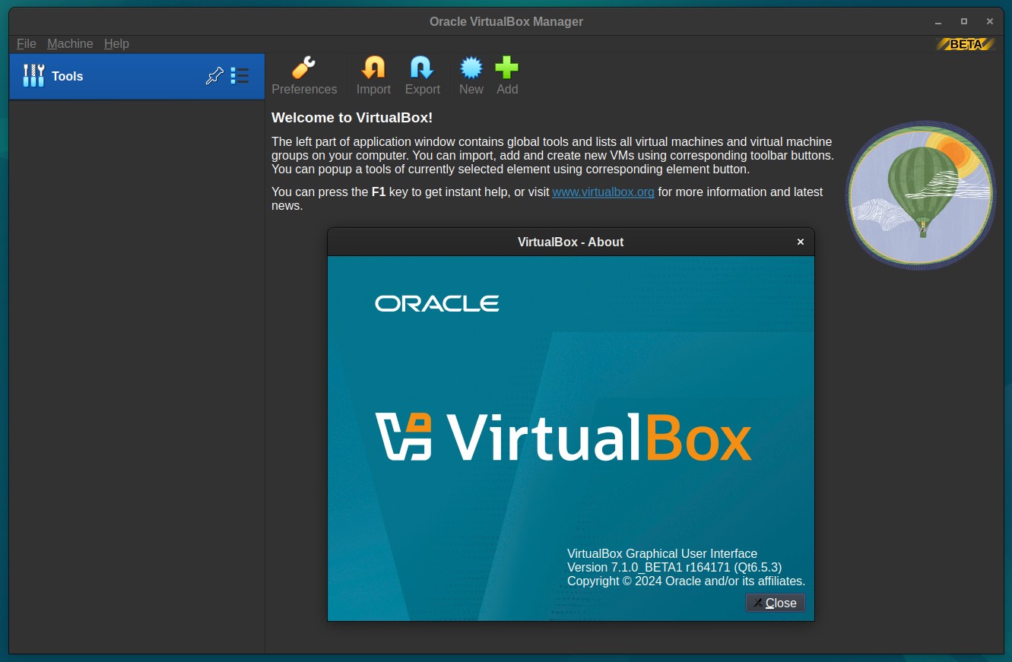Maximize the VirtualBox Manager window
The image size is (1012, 662).
964,21
